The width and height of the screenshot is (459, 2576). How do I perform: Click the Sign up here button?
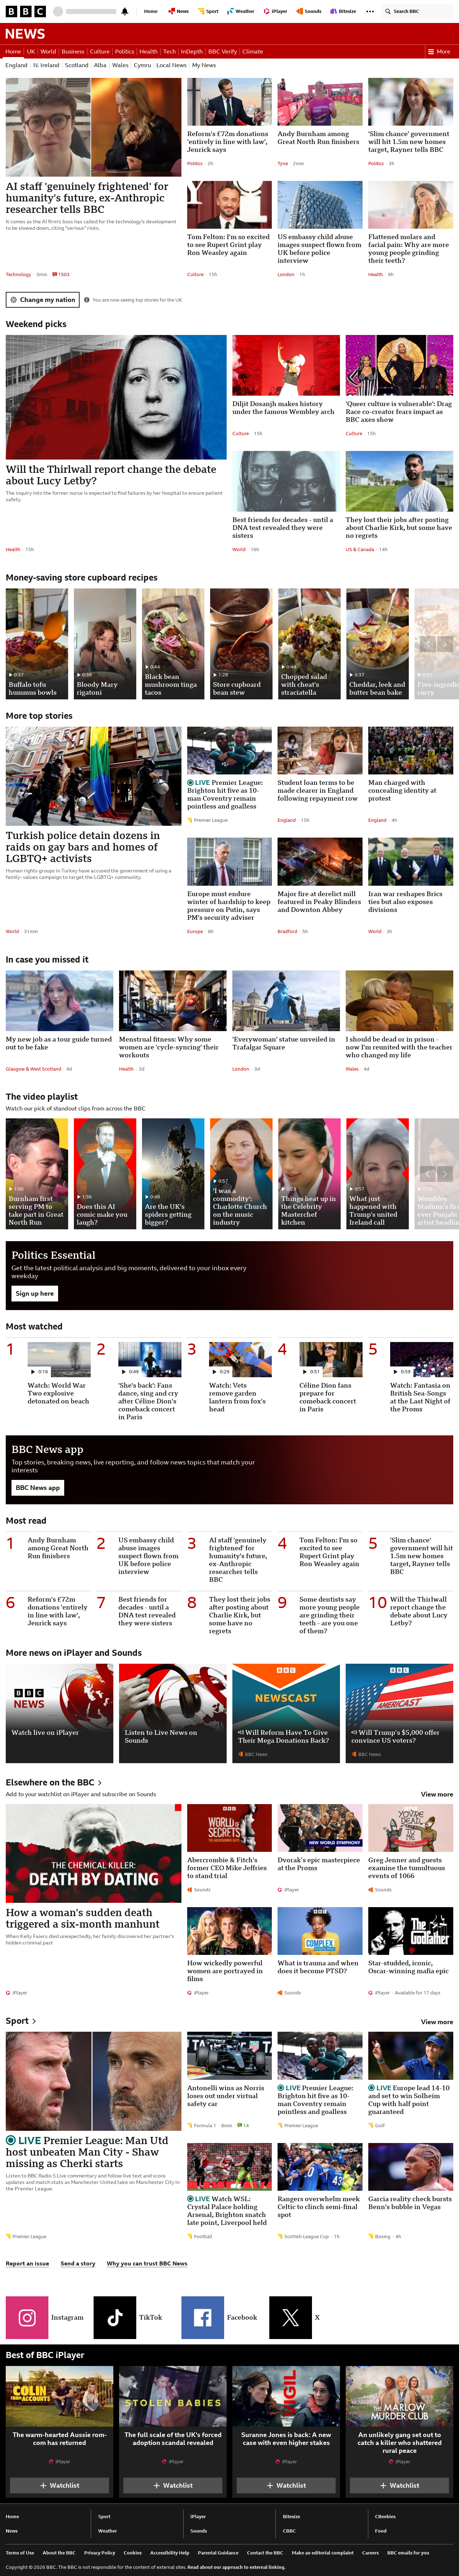(x=35, y=1293)
